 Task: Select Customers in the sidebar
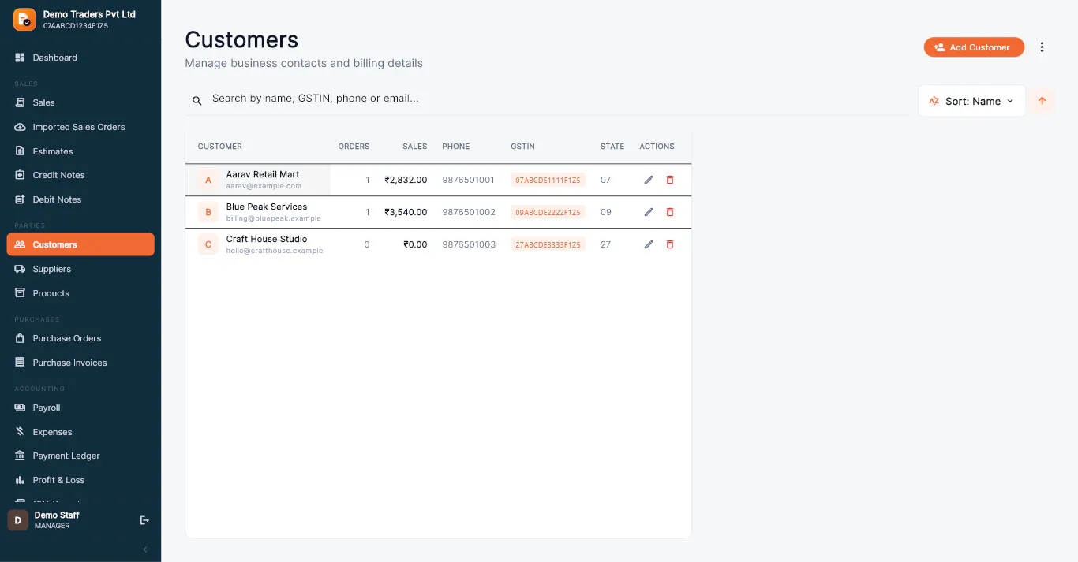[x=80, y=244]
